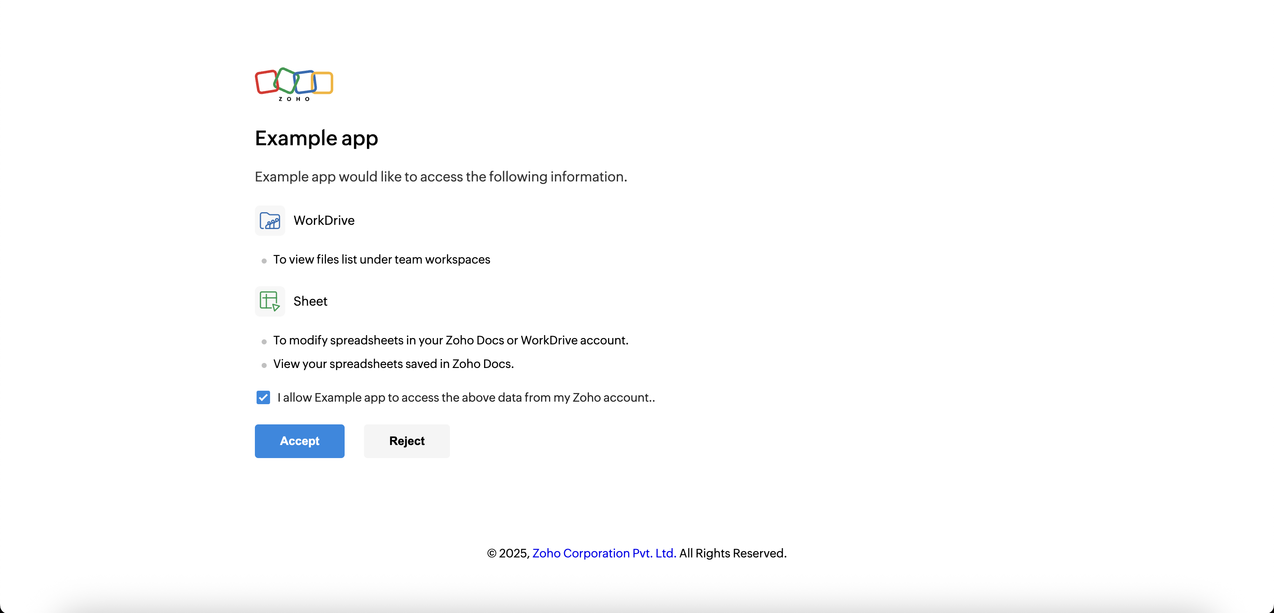Click the 'I allow Example app' consent label

(466, 397)
